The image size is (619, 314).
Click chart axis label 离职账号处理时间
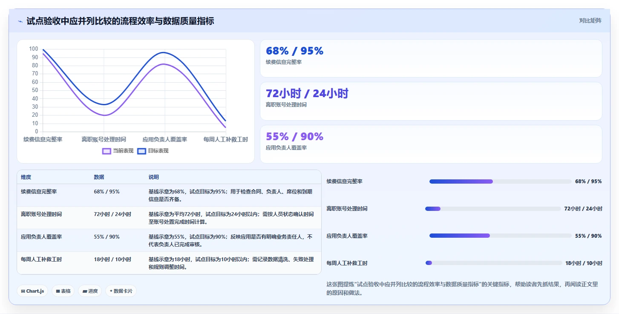coord(104,140)
